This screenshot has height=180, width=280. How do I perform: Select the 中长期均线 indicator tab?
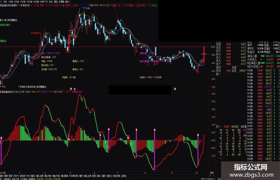[x=73, y=176]
